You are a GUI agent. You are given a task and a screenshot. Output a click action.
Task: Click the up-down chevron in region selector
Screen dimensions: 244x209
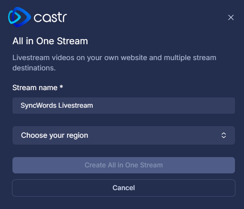(x=224, y=135)
